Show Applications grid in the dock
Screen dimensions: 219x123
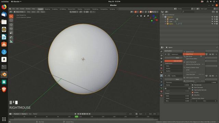tap(4, 119)
